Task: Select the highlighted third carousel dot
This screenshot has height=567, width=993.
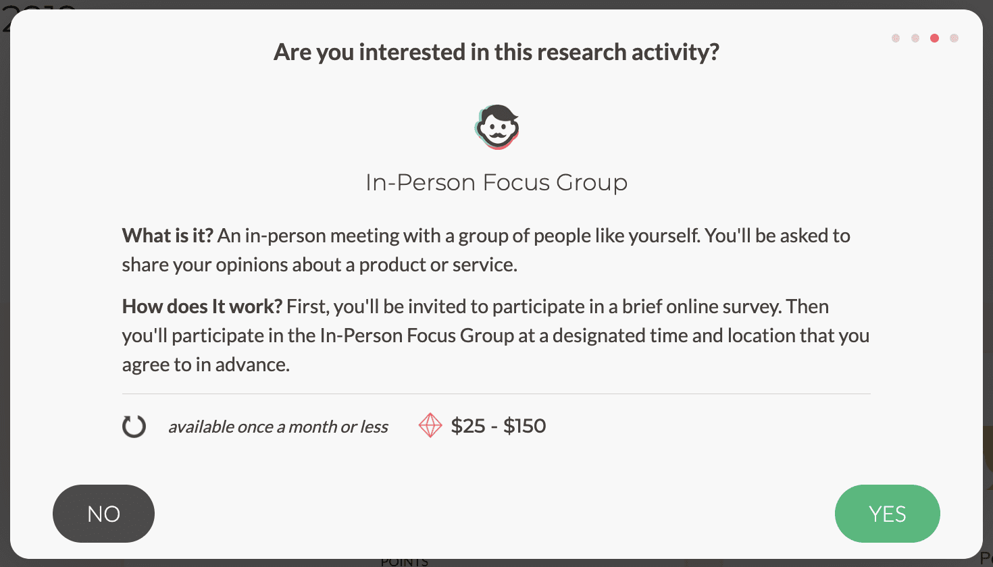Action: (x=934, y=38)
